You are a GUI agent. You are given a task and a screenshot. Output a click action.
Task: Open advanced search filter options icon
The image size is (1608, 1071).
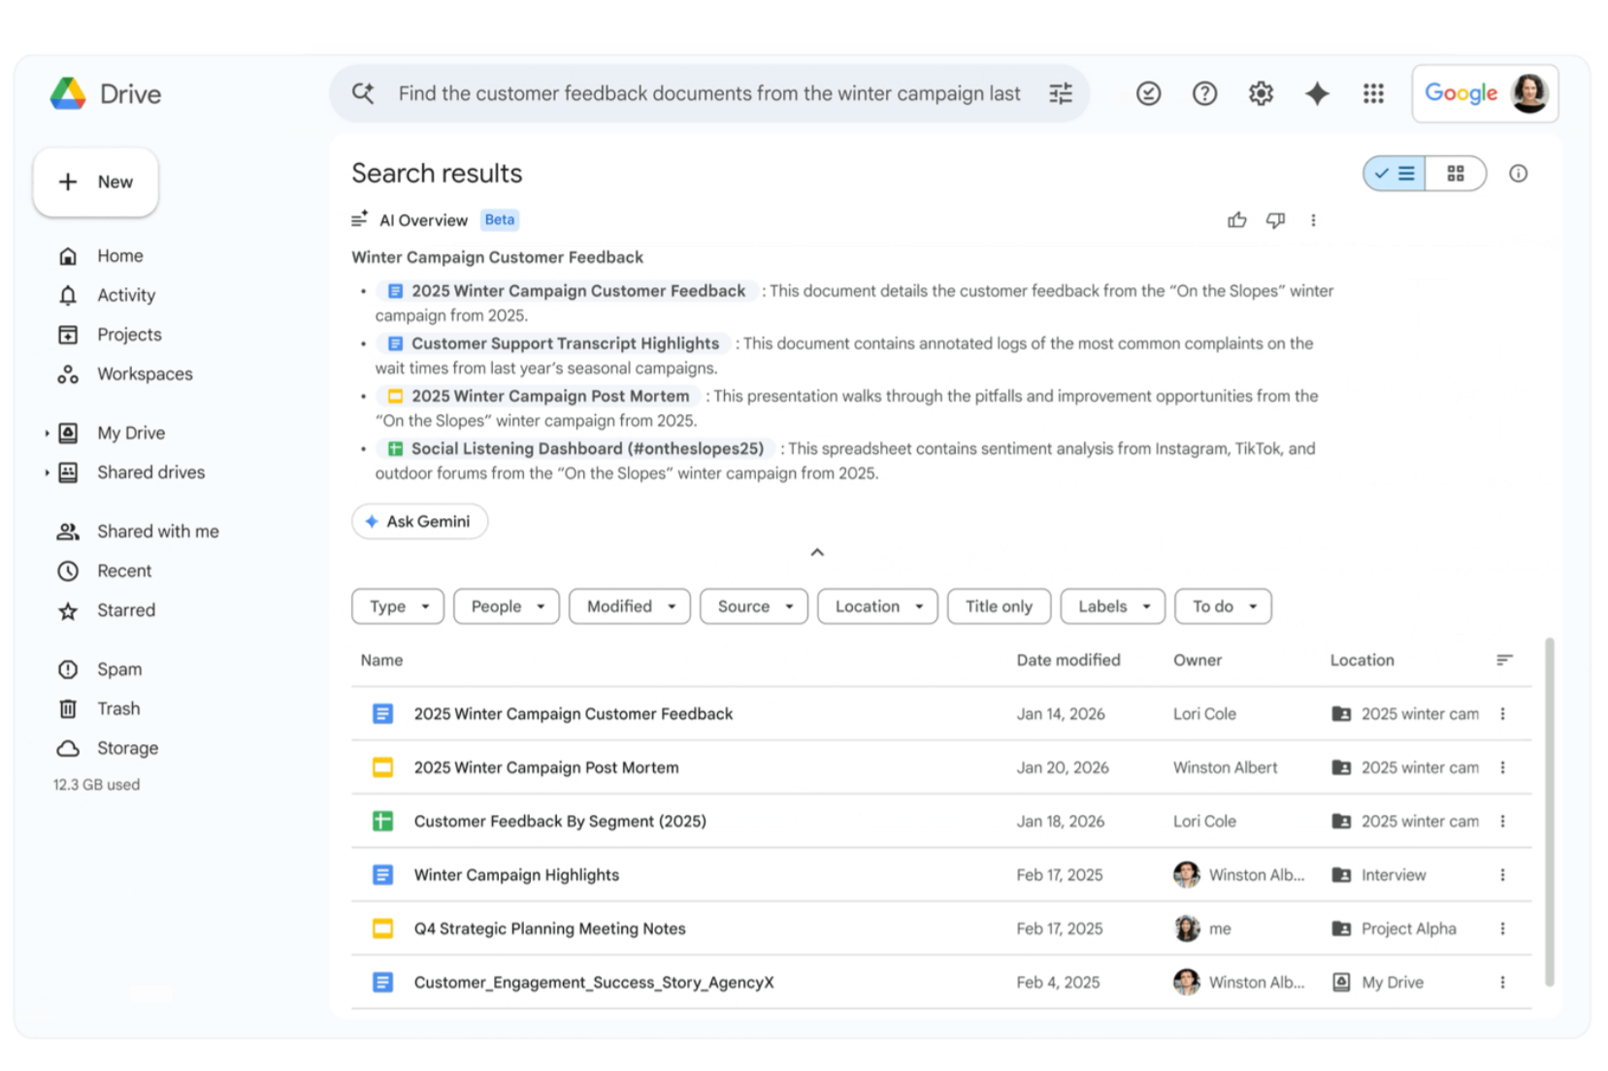pyautogui.click(x=1061, y=93)
